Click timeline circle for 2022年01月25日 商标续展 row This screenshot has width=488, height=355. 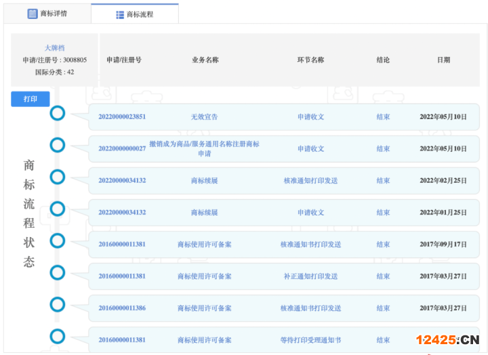[58, 209]
